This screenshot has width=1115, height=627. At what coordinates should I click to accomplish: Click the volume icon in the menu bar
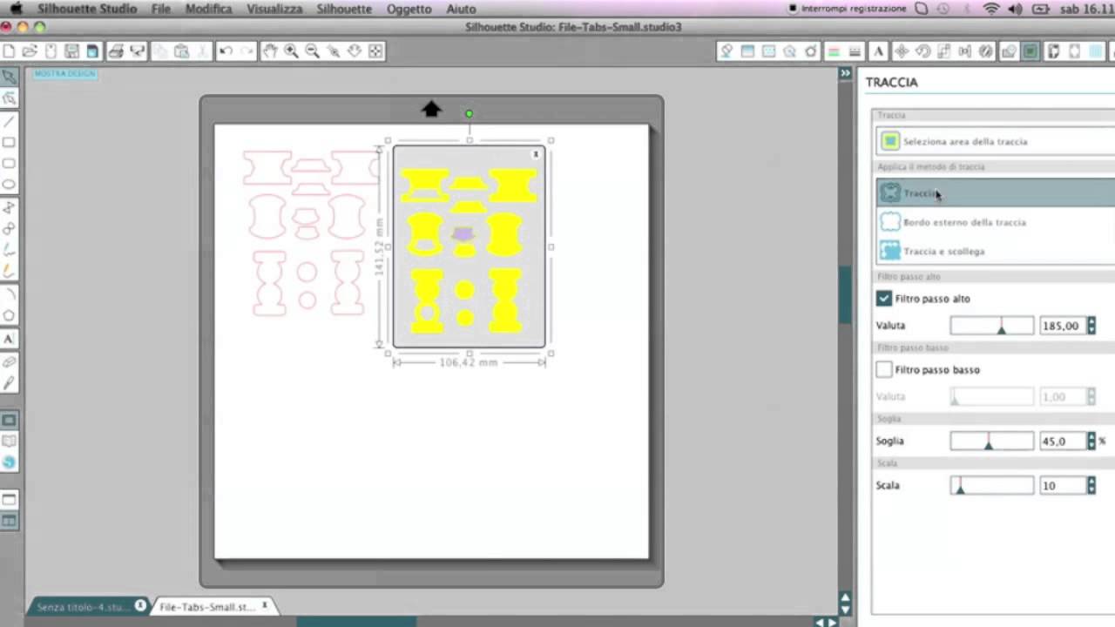[x=1015, y=9]
